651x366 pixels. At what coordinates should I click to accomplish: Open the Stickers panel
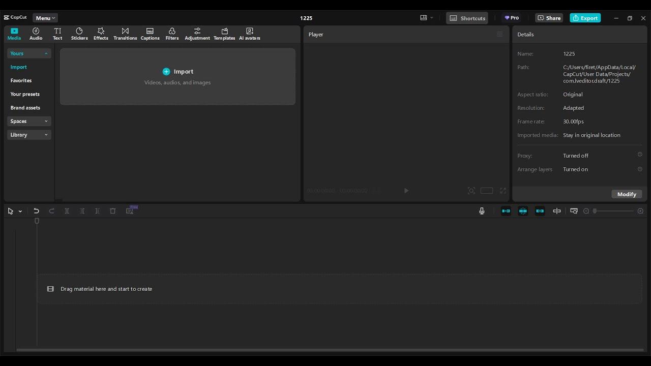[79, 34]
